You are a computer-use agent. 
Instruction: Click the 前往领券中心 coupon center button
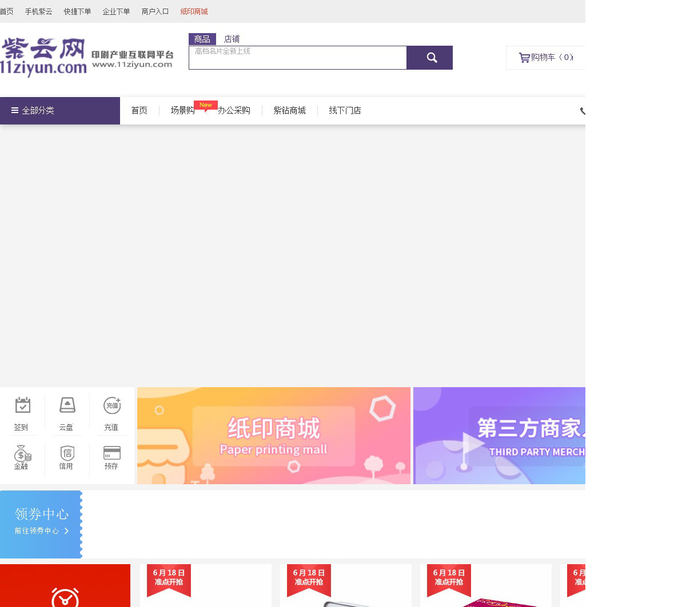point(41,531)
